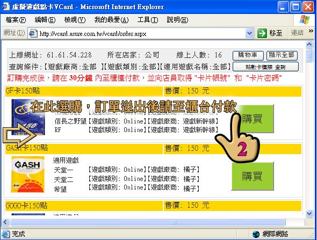Click the toolbar overflow chevron icon
317x240 pixels.
click(311, 31)
